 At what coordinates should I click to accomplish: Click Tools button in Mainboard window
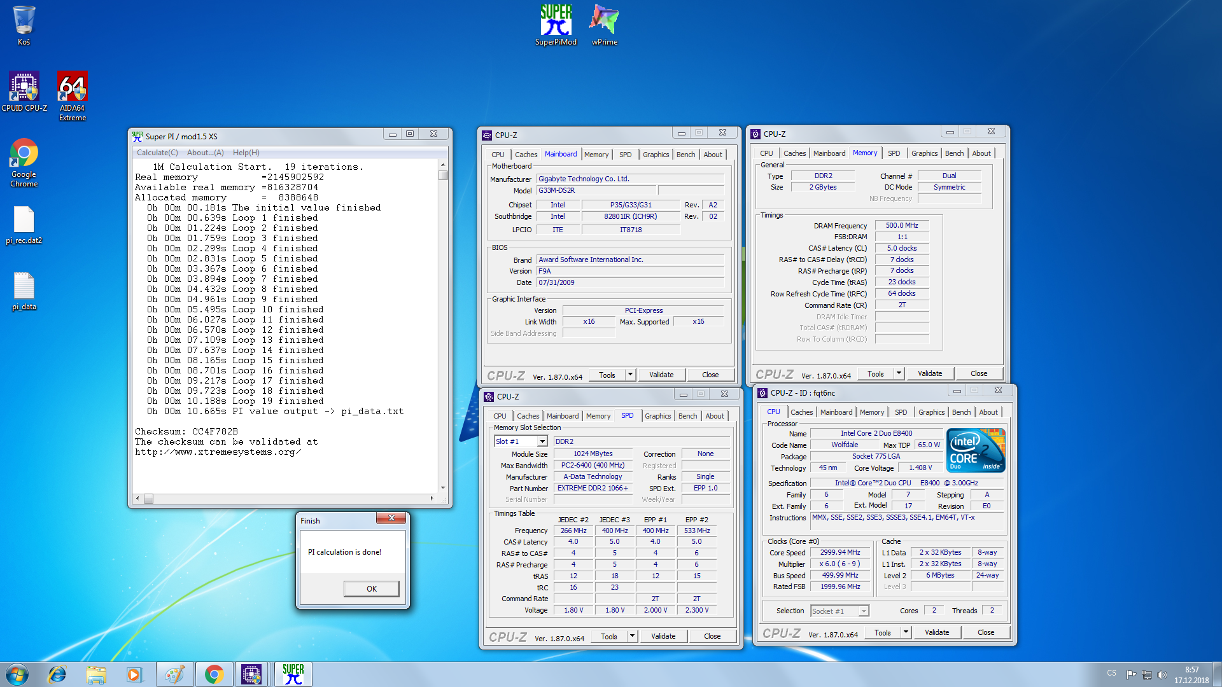[x=607, y=375]
